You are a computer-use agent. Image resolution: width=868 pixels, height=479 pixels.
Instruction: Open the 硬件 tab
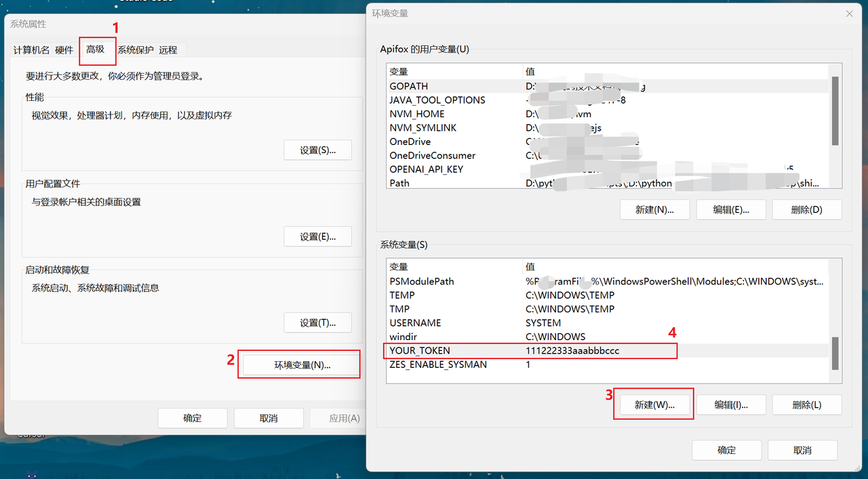coord(64,49)
